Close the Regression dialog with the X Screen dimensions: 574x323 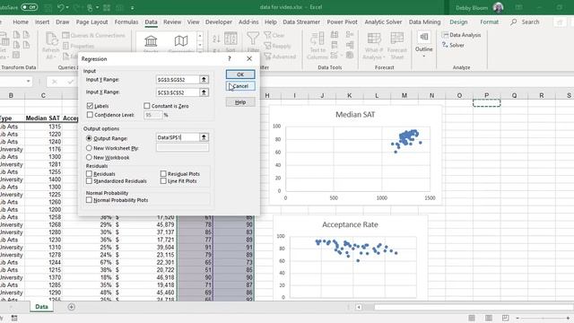click(249, 58)
